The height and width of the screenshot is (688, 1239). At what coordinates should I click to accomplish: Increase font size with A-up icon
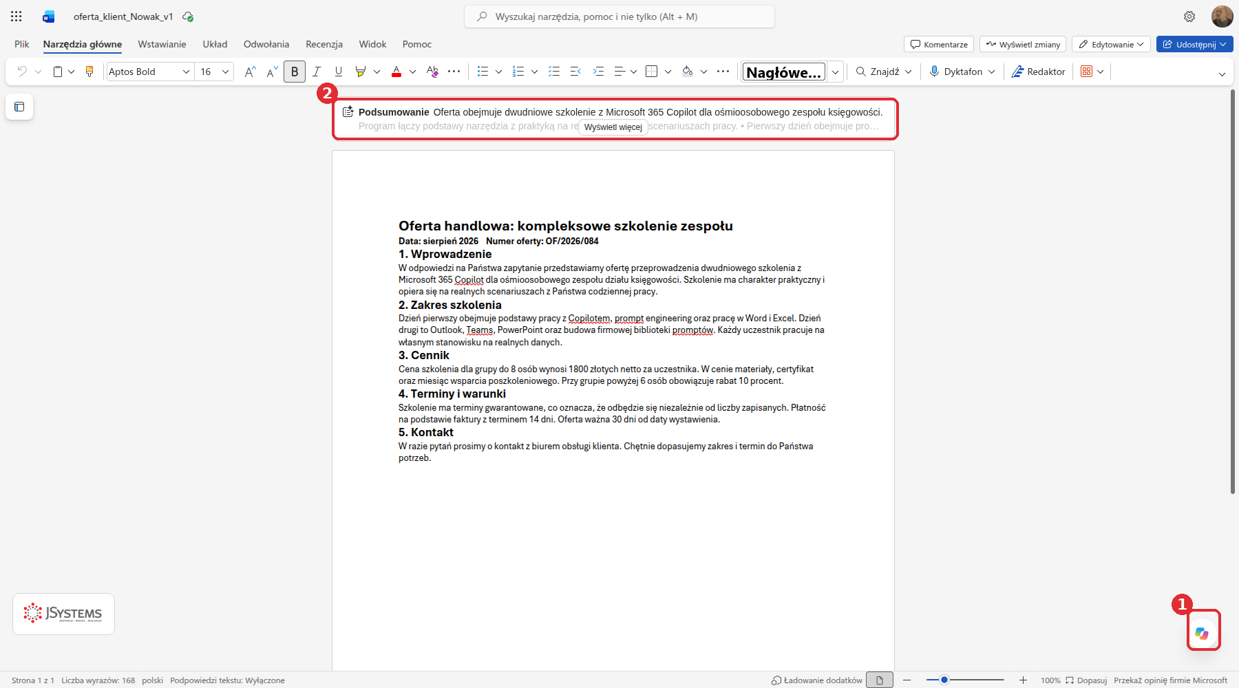[x=251, y=72]
